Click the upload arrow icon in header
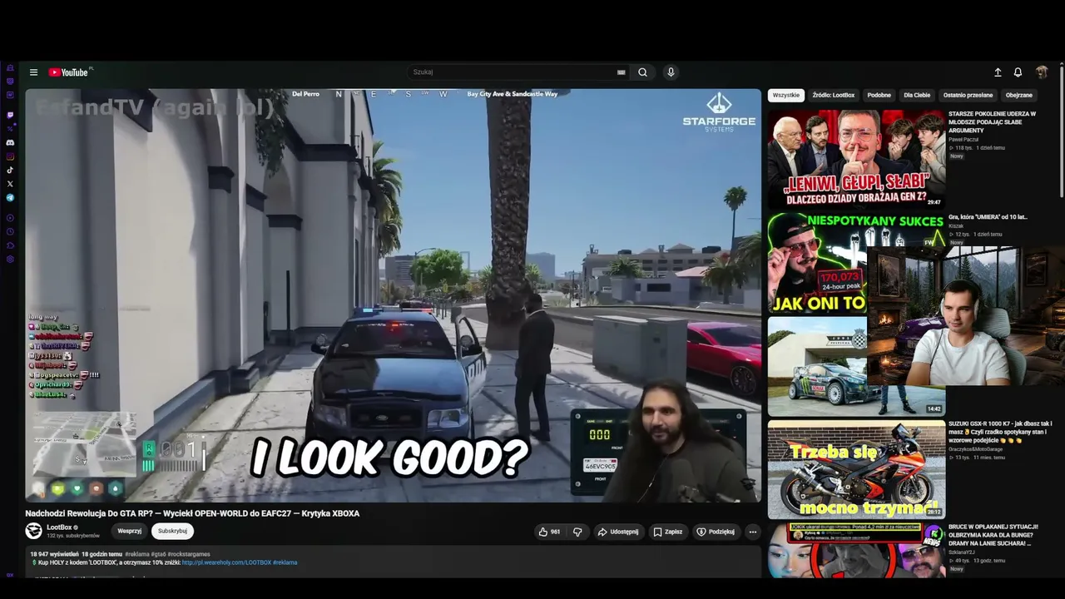The image size is (1065, 599). (x=998, y=72)
